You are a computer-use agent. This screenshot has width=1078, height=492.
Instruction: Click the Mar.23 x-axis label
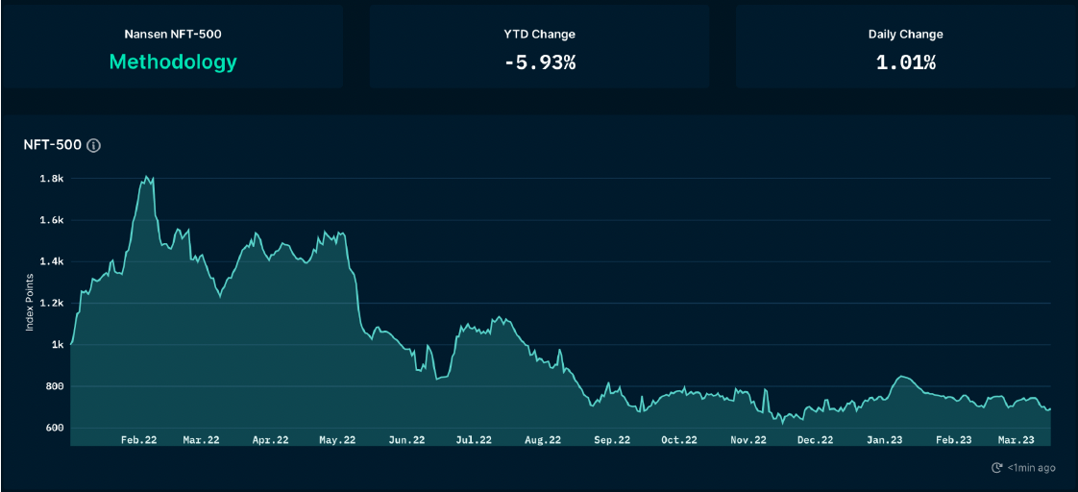point(1016,440)
